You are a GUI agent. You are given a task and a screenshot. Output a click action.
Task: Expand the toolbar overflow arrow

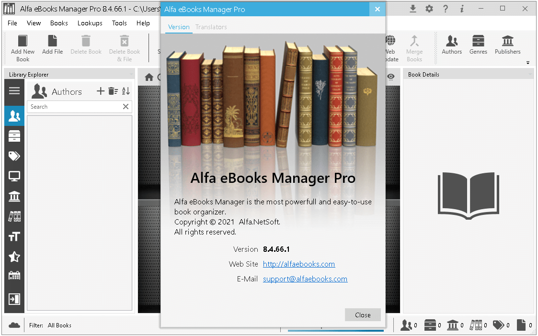pos(528,63)
